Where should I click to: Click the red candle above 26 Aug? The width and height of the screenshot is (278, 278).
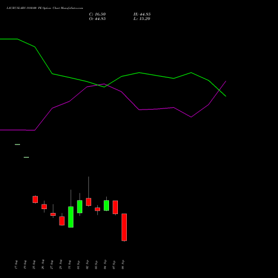[x=44, y=206]
